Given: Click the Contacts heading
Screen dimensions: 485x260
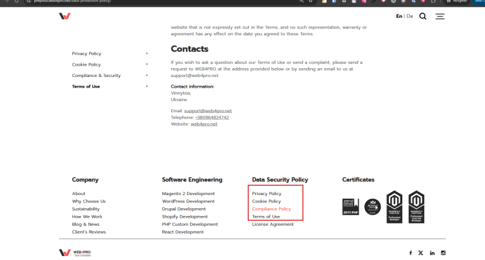Looking at the screenshot, I should 189,49.
